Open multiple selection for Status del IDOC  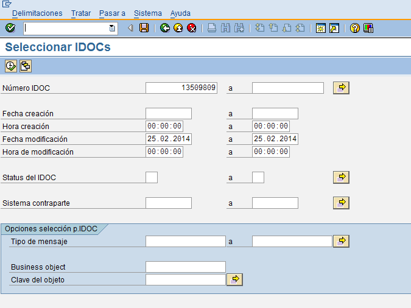pyautogui.click(x=341, y=177)
